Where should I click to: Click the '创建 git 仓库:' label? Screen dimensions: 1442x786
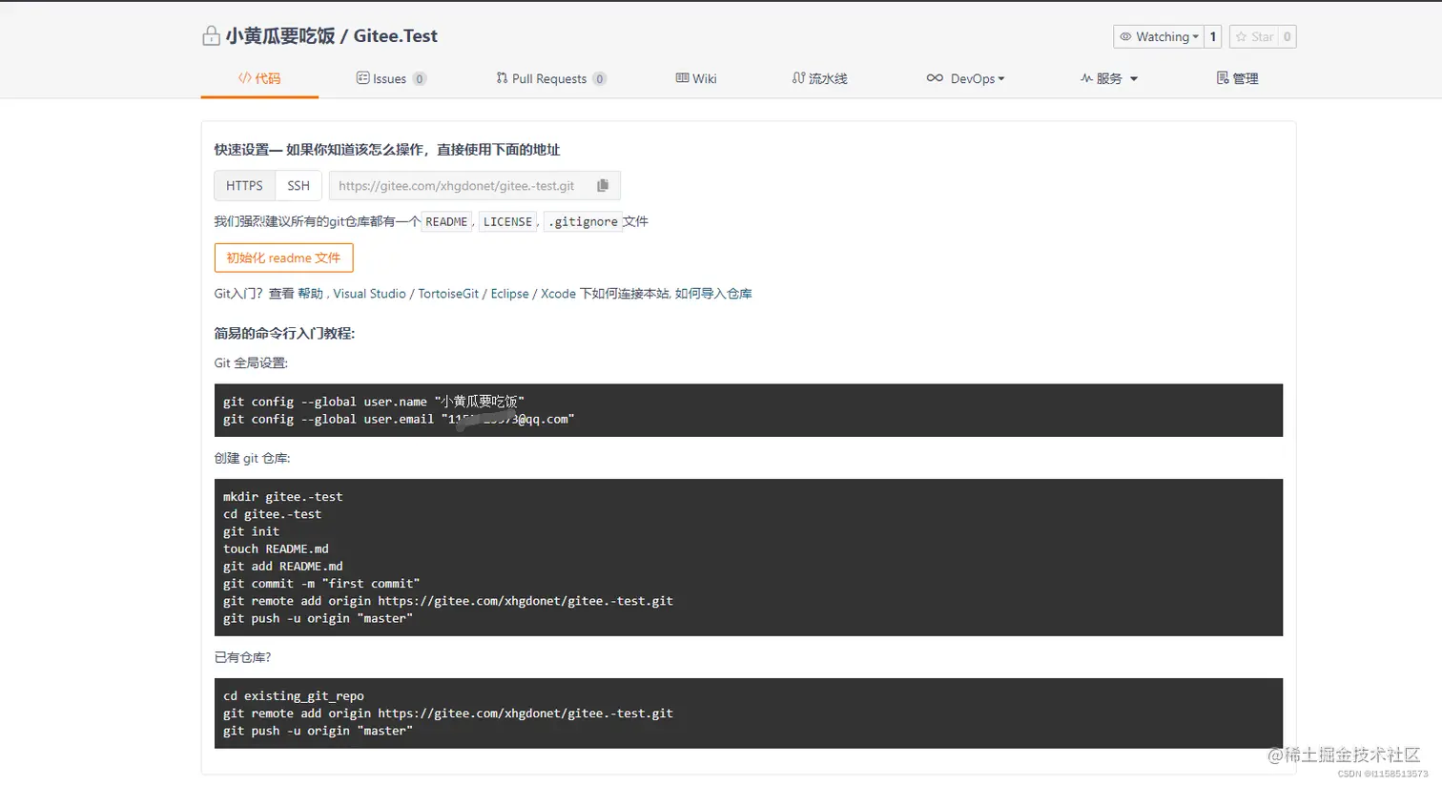[252, 458]
